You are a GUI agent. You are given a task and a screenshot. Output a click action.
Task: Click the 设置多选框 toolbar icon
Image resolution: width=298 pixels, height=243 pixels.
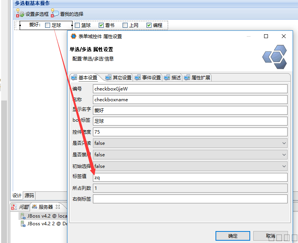click(19, 14)
